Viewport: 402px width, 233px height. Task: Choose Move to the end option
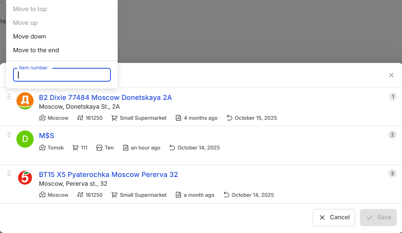36,50
